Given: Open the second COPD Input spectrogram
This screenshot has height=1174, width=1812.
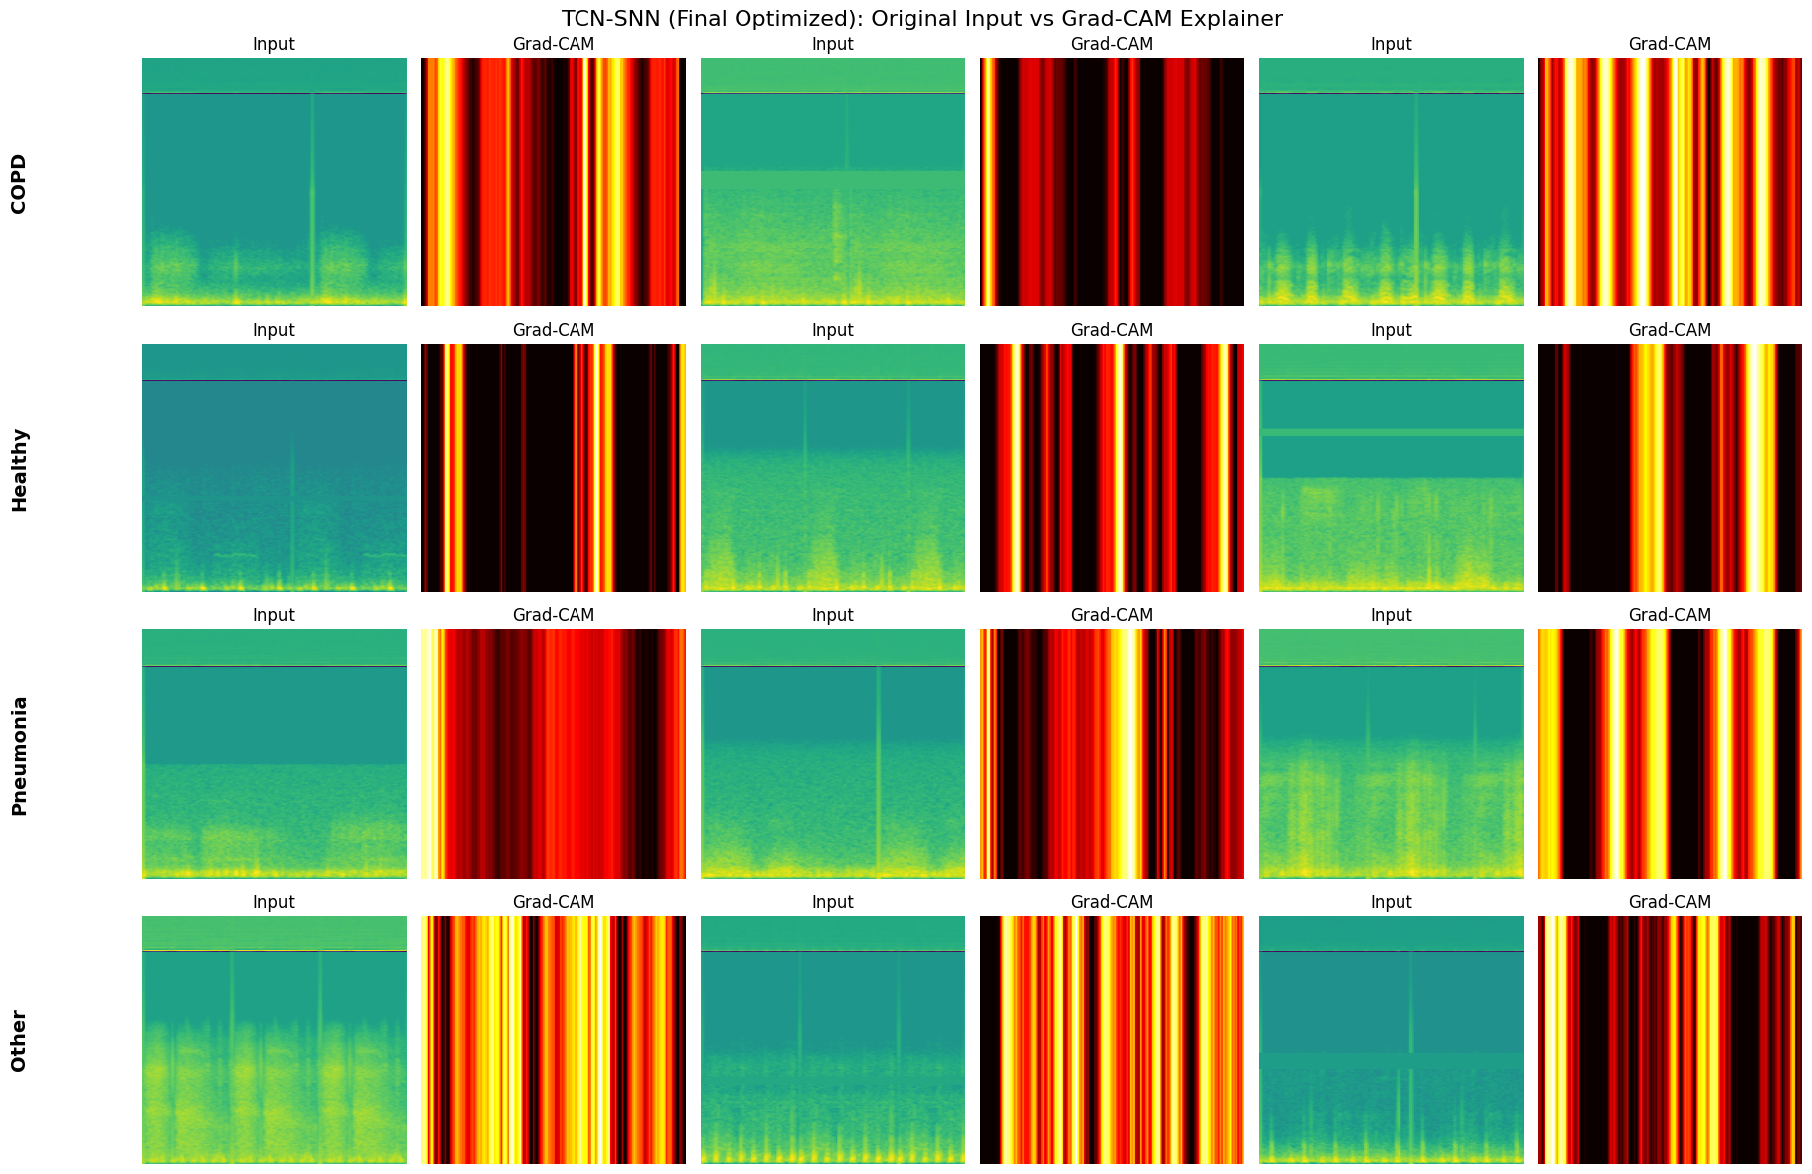Looking at the screenshot, I should tap(832, 180).
